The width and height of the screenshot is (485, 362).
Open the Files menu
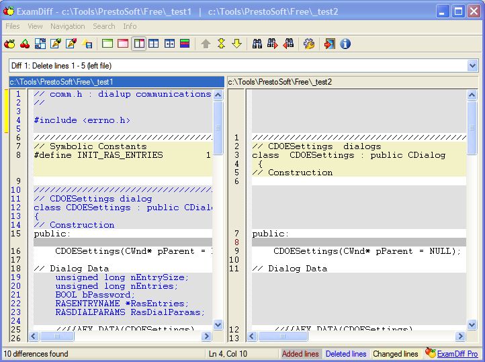[x=13, y=26]
